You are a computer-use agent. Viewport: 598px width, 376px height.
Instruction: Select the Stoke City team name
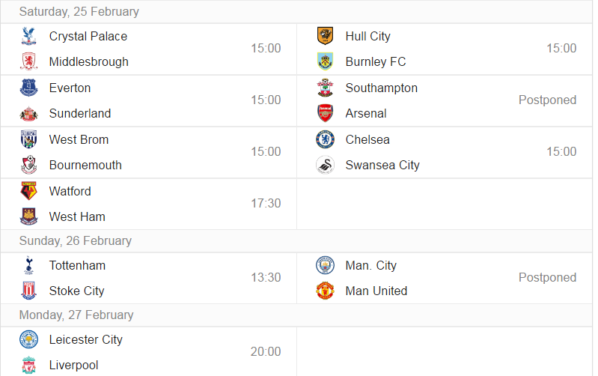(x=76, y=291)
